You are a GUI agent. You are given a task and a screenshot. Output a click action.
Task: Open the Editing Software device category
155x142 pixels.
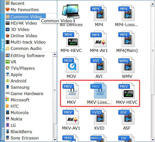(25, 56)
